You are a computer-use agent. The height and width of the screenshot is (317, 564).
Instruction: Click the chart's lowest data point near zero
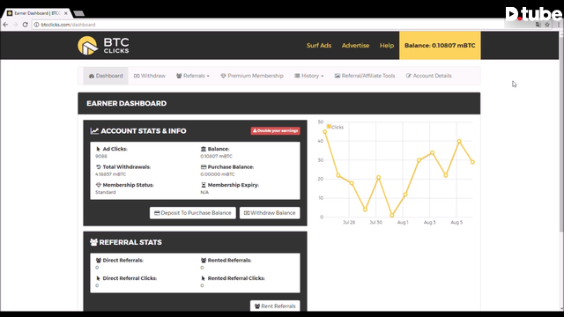pyautogui.click(x=392, y=215)
